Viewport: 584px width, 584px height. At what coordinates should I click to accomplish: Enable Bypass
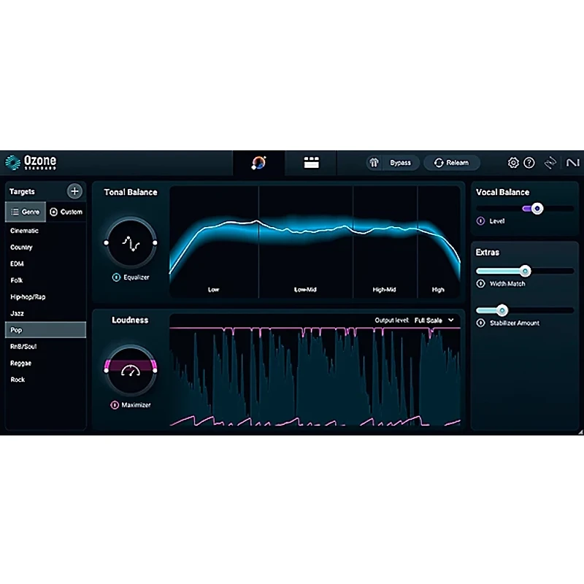(x=400, y=163)
